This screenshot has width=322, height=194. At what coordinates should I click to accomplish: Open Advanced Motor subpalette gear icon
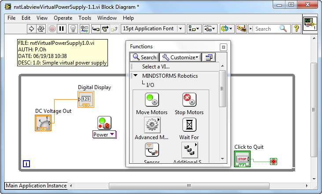tap(152, 125)
